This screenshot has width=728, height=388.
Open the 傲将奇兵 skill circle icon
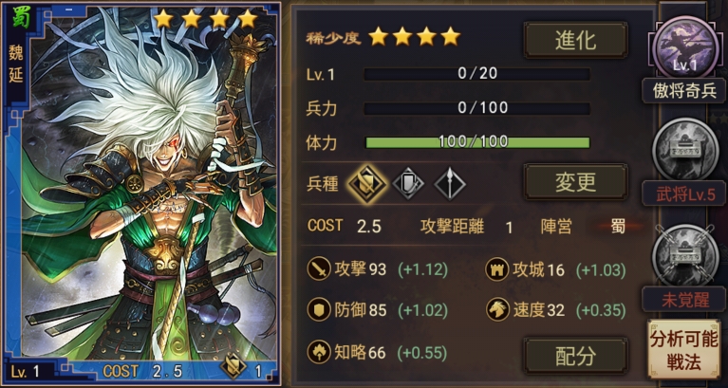click(x=685, y=47)
